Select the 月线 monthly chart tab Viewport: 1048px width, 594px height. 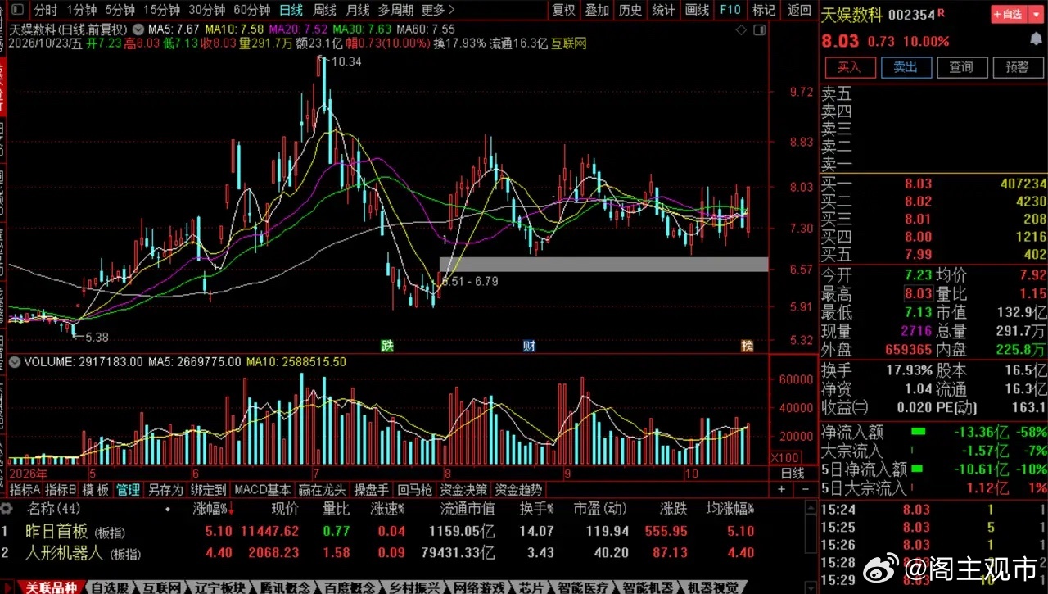tap(358, 10)
